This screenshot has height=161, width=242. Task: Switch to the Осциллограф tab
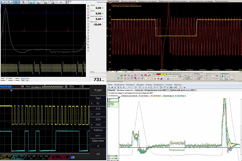[113, 1]
